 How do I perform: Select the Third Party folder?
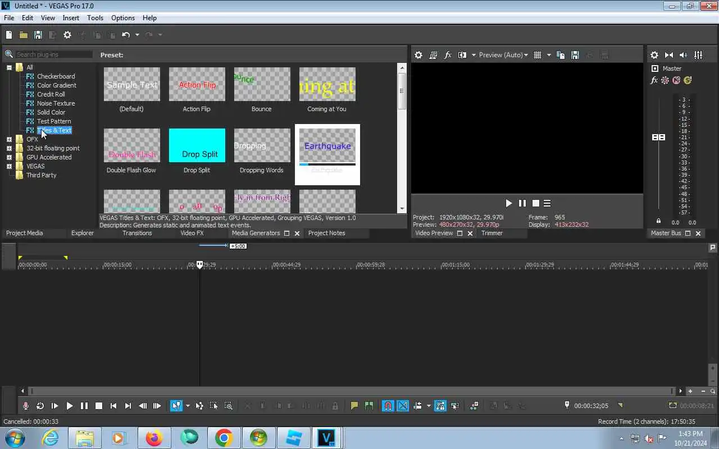[x=41, y=175]
